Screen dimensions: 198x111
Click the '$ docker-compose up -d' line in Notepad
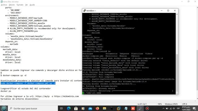point(13,76)
